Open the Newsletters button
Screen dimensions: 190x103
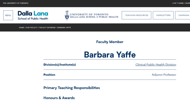pyautogui.click(x=163, y=15)
